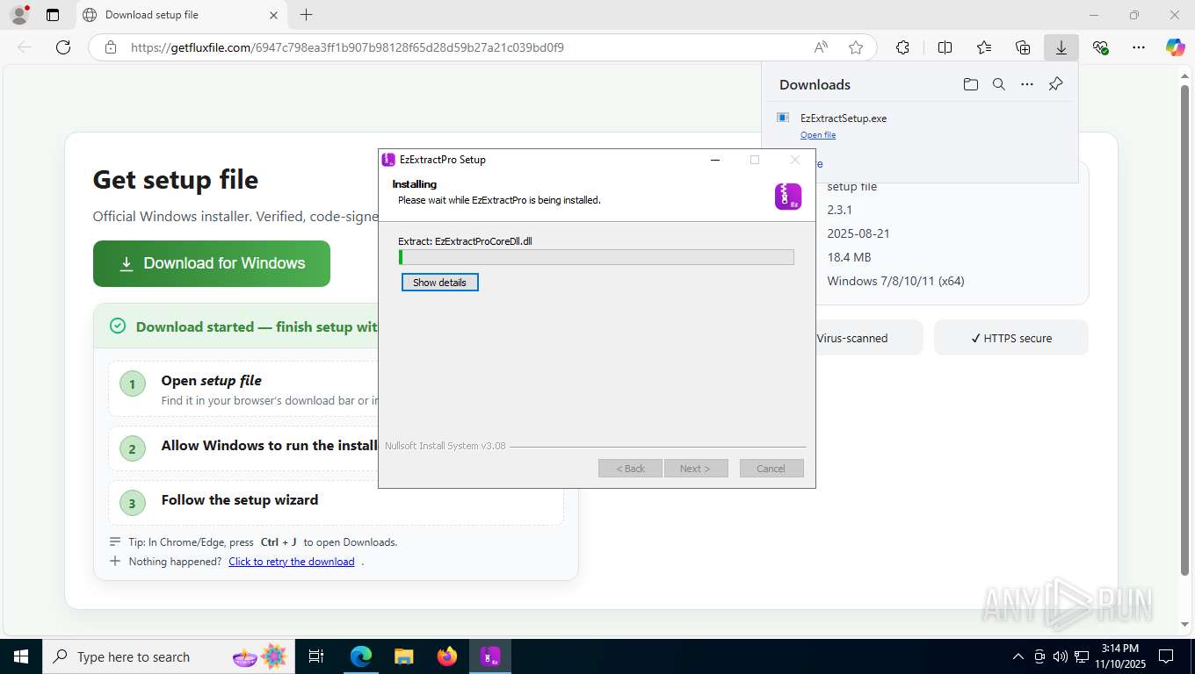Open more options in Downloads panel
This screenshot has height=674, width=1195.
[1027, 84]
